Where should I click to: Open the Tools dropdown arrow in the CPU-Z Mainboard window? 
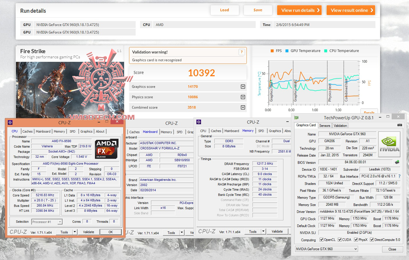pyautogui.click(x=182, y=233)
